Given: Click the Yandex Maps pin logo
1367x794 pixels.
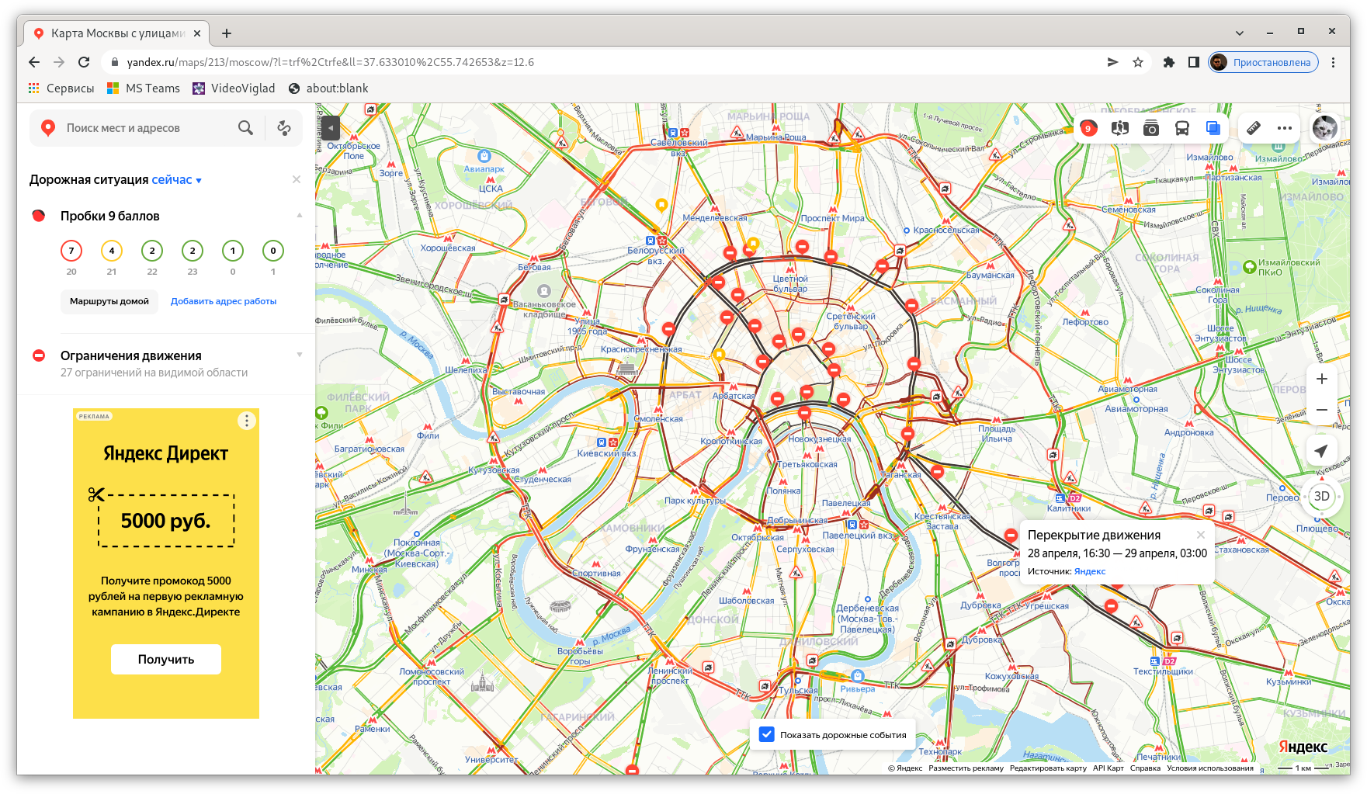Looking at the screenshot, I should coord(48,128).
